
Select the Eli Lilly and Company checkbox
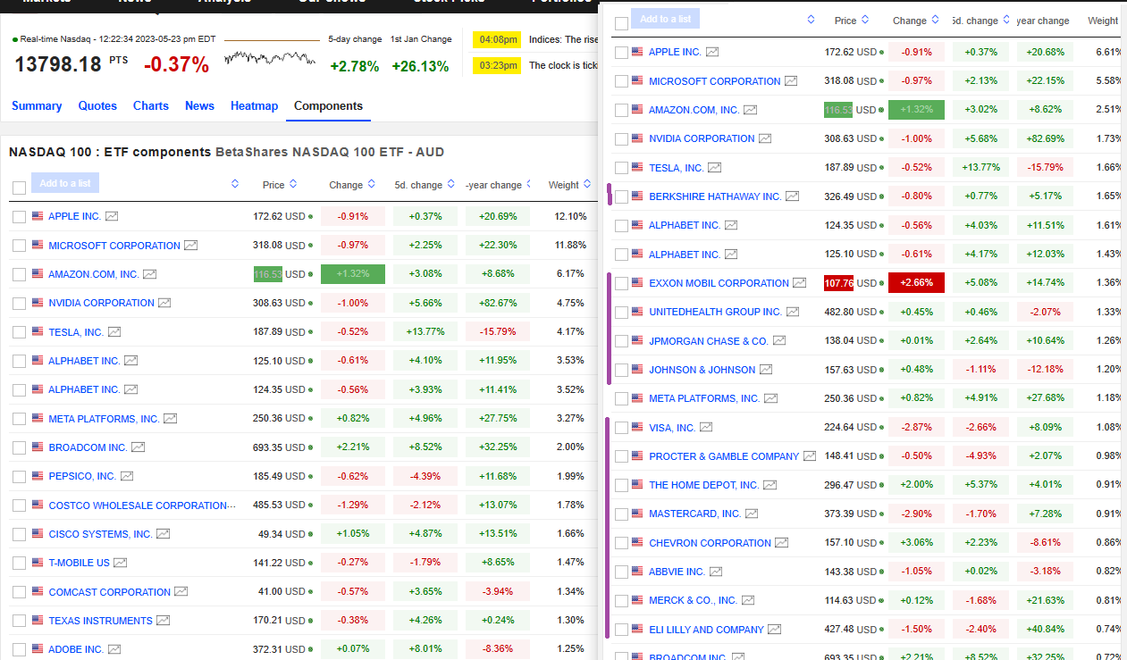621,630
